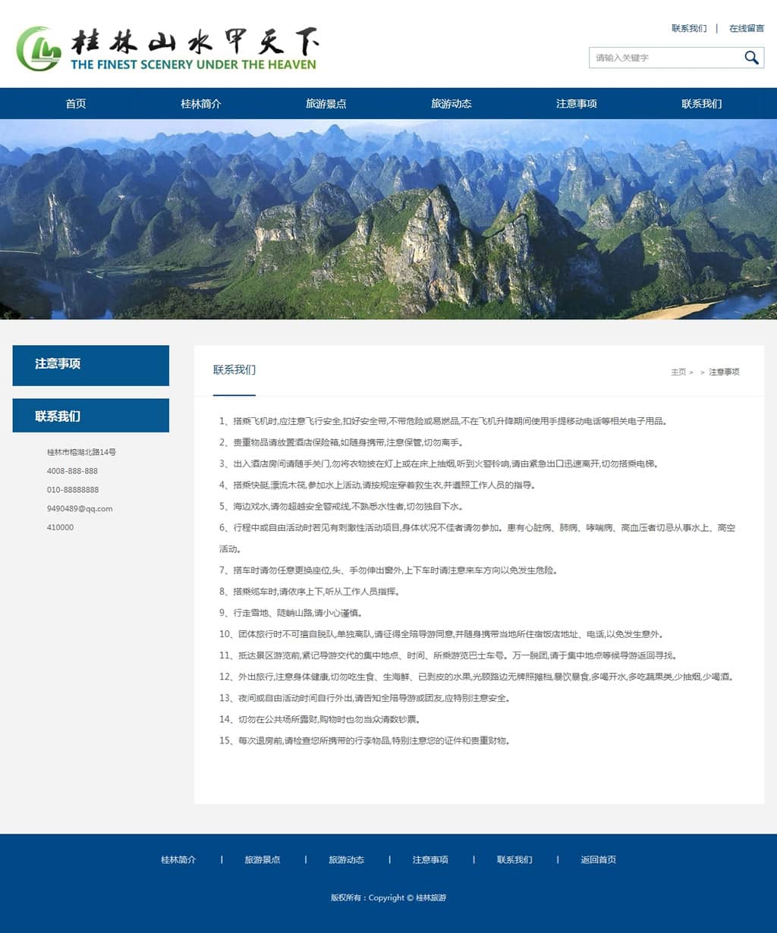
Task: Click 注意事项 link in footer
Action: point(430,860)
